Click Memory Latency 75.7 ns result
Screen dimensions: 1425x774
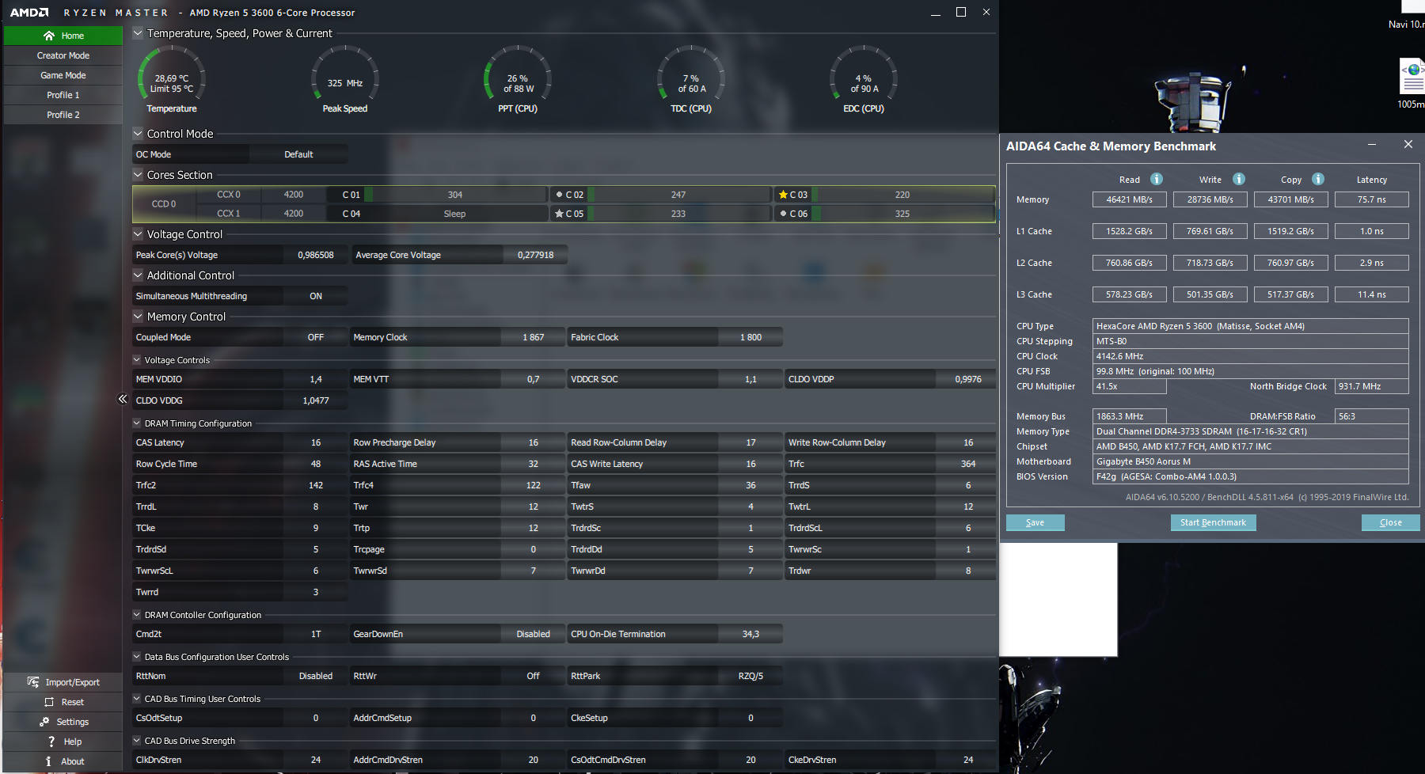(x=1372, y=199)
